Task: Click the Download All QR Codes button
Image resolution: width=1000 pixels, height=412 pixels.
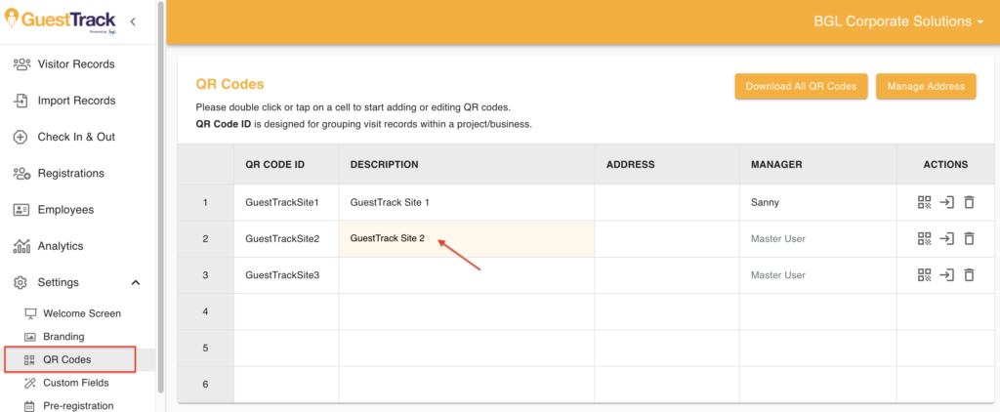Action: [801, 87]
